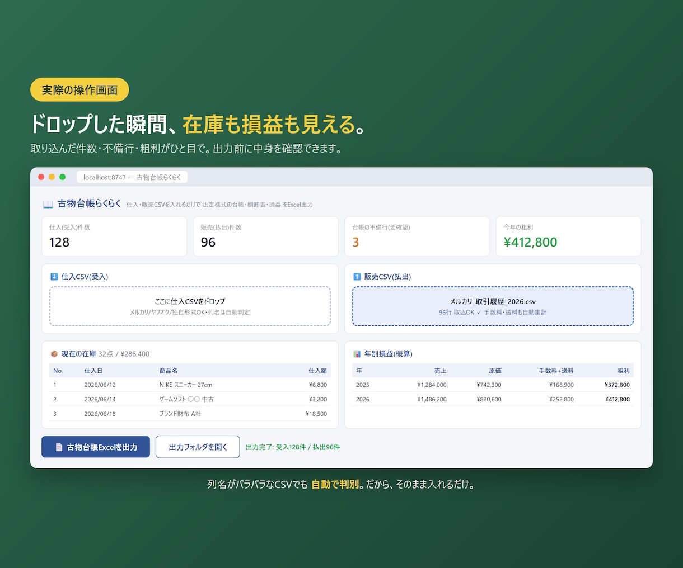The width and height of the screenshot is (683, 568).
Task: Open the output folder with 出力フォルダを開く
Action: click(x=198, y=447)
